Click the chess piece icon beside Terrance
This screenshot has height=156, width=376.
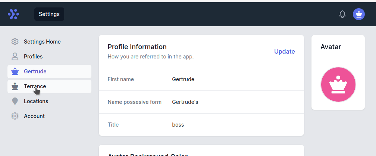pyautogui.click(x=15, y=86)
